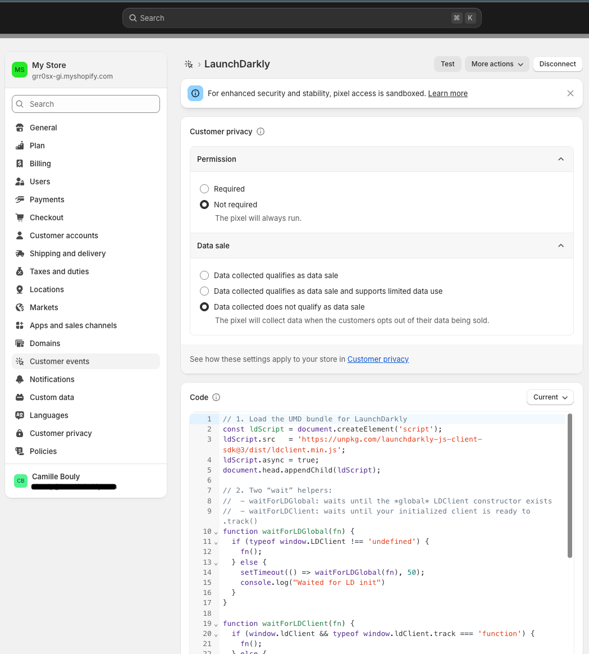Screen dimensions: 589x654
Task: Select the Customer events pixel icon
Action: tap(20, 361)
